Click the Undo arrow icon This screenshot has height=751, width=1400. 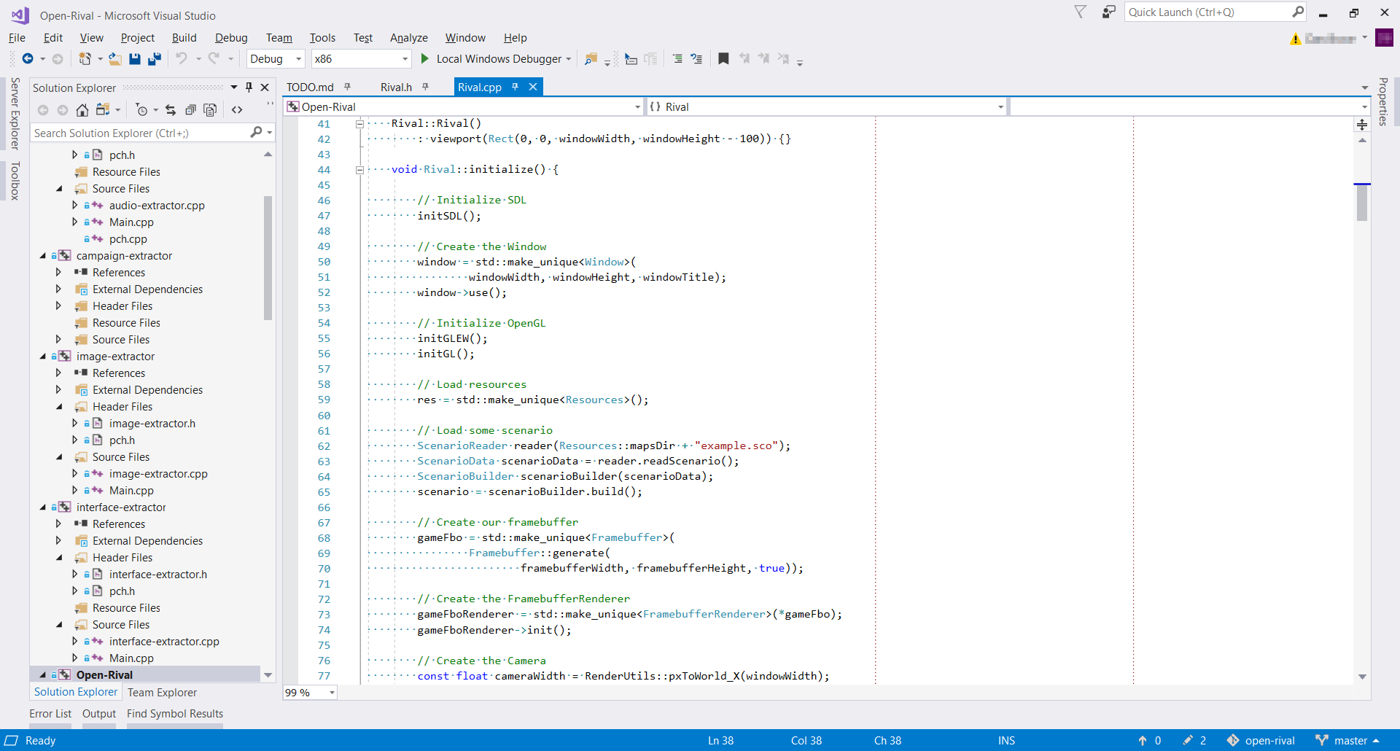click(x=182, y=58)
